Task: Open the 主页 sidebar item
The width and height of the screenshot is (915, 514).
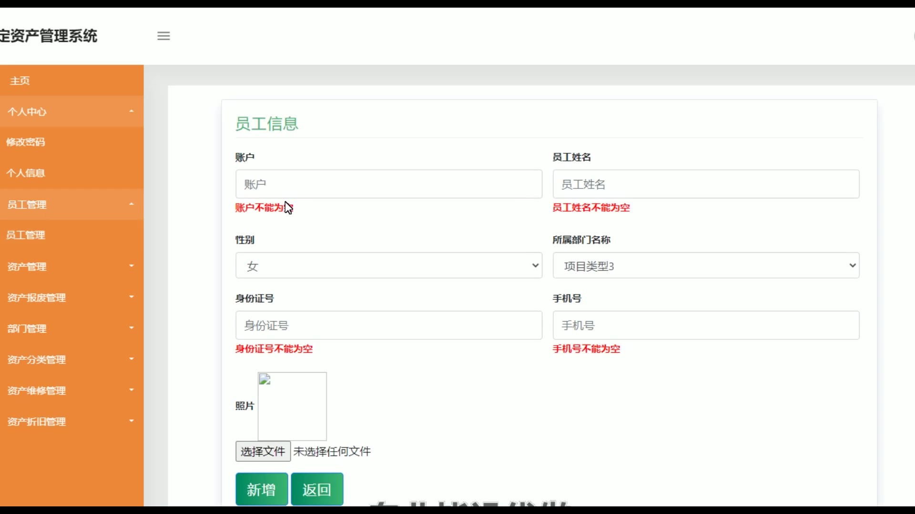Action: (x=71, y=81)
